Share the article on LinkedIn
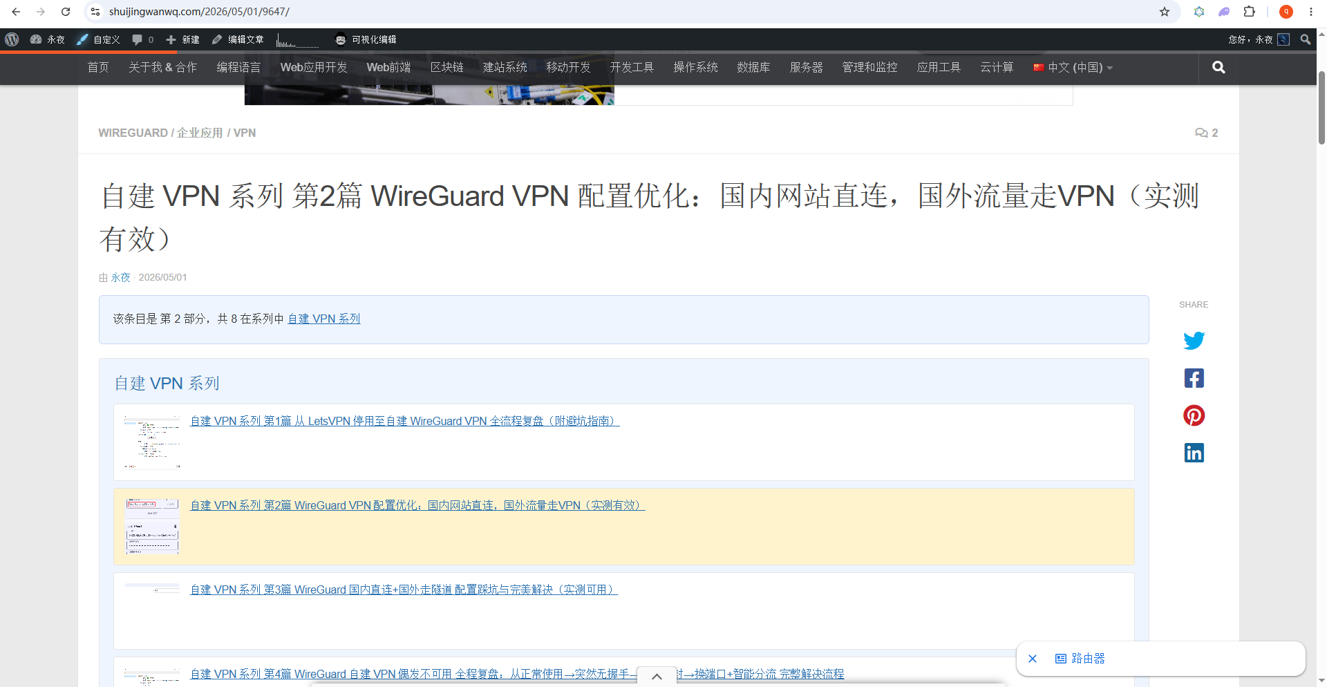1327x687 pixels. pyautogui.click(x=1194, y=453)
